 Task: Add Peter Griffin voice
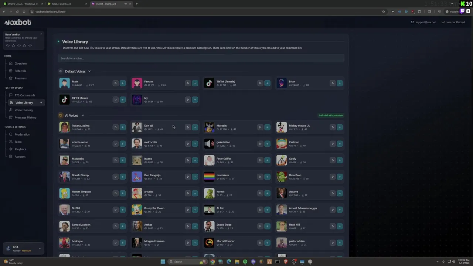pyautogui.click(x=267, y=160)
